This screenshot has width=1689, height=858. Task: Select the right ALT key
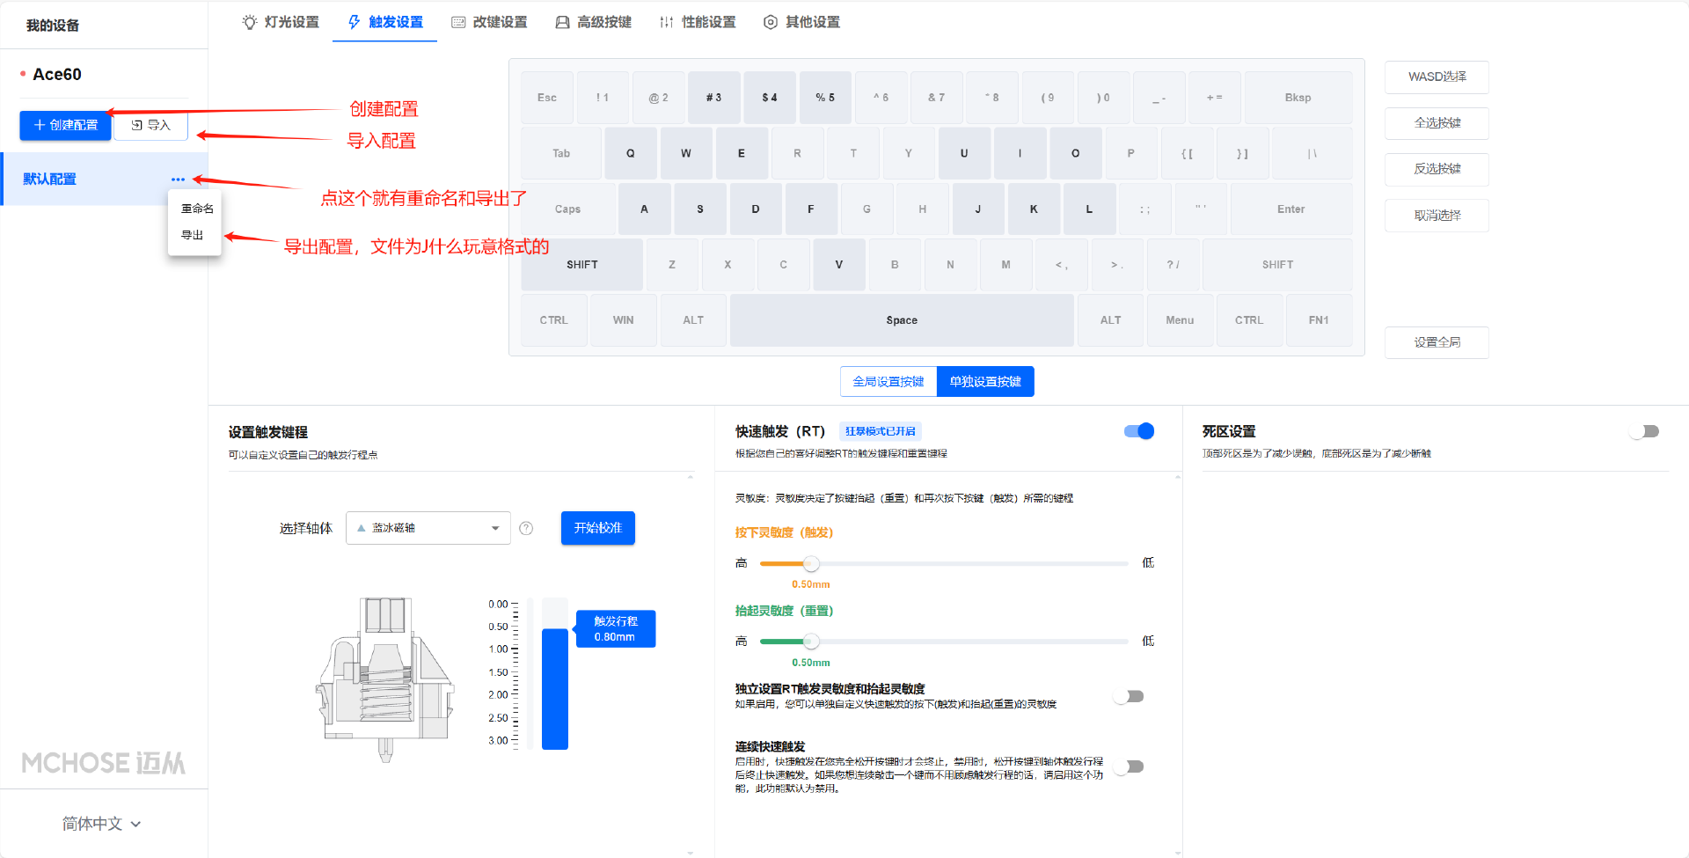[1111, 320]
